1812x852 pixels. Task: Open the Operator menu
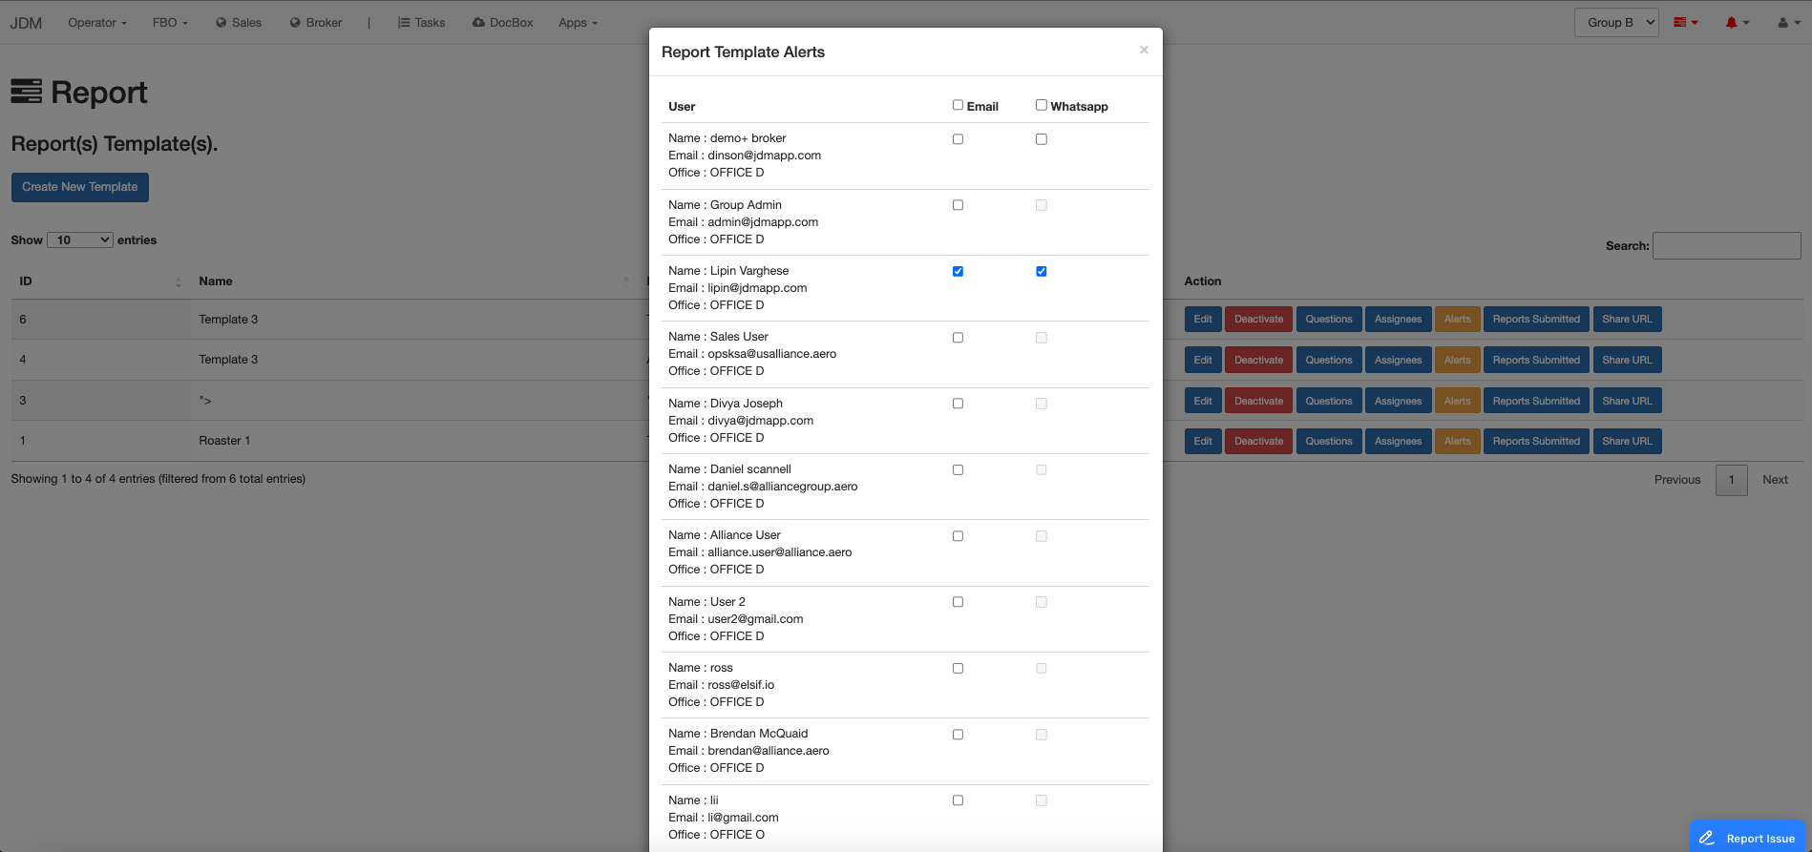click(96, 23)
